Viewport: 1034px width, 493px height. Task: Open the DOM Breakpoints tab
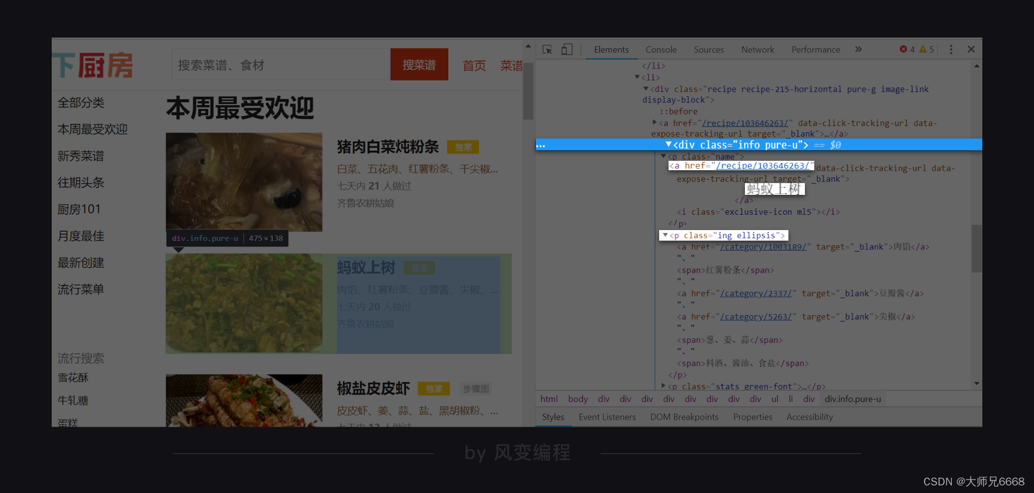[x=684, y=417]
